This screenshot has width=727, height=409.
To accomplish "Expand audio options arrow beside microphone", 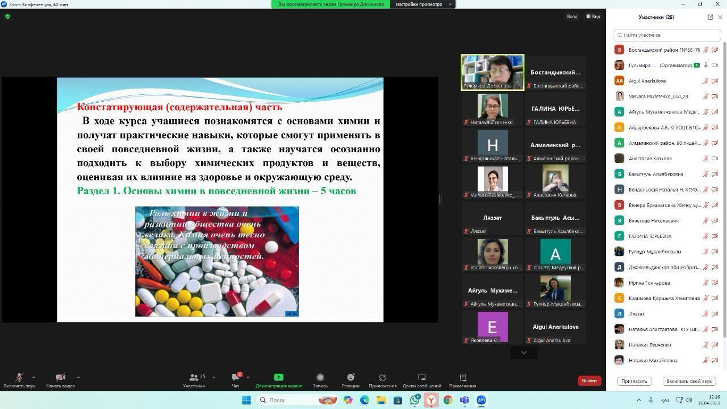I will [x=34, y=377].
